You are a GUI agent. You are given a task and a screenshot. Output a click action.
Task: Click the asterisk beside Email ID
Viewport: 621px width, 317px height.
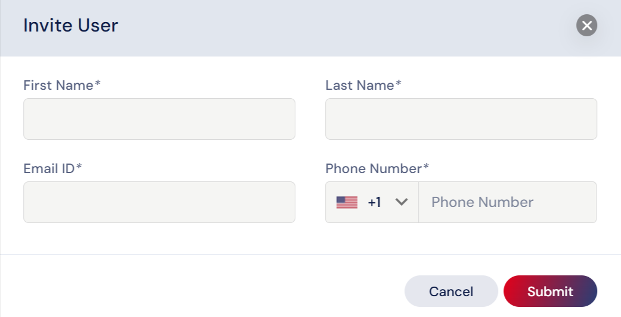(79, 166)
